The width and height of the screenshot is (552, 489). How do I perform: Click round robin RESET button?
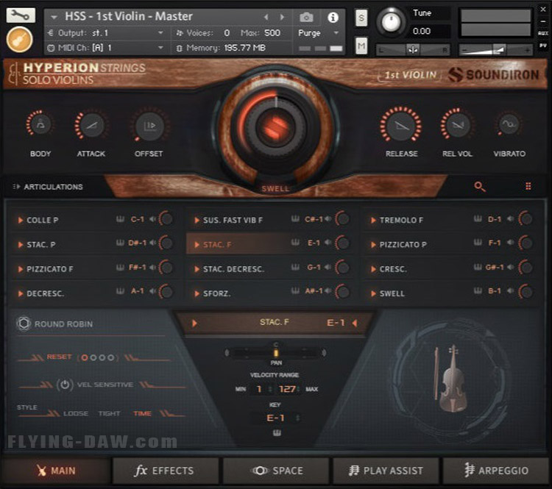[x=59, y=357]
